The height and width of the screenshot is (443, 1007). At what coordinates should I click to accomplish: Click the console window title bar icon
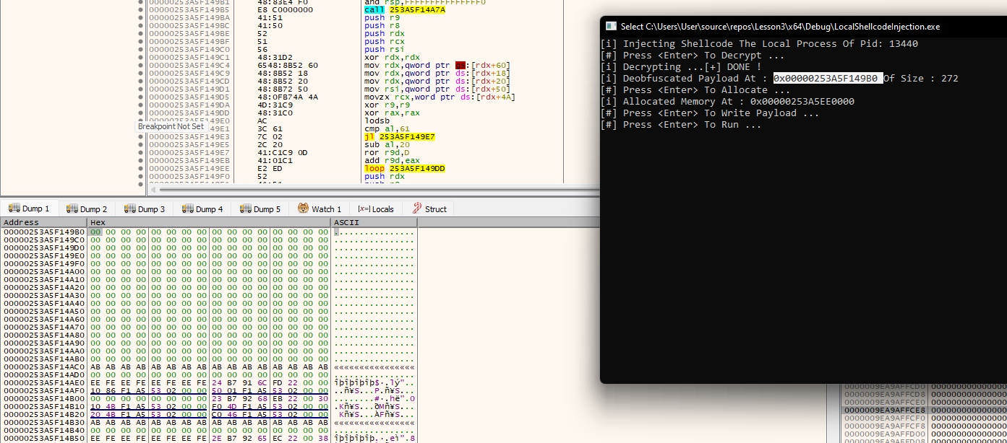[611, 26]
